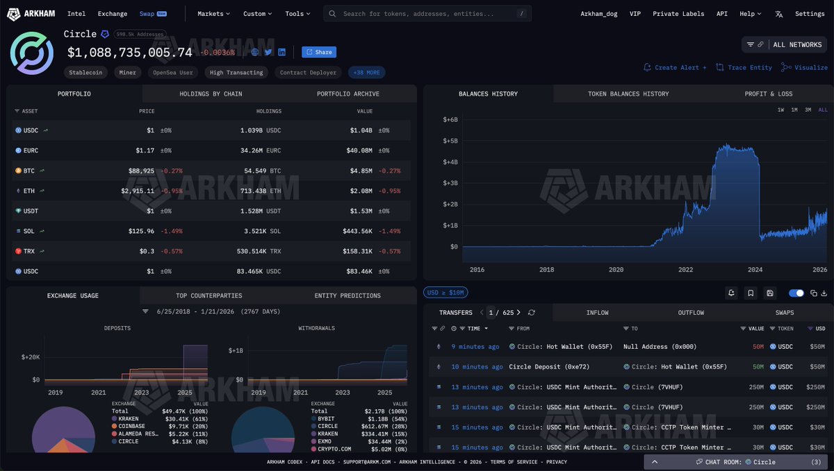Toggle the USD ≥ $10M filter chip
This screenshot has height=471, width=834.
pyautogui.click(x=445, y=292)
